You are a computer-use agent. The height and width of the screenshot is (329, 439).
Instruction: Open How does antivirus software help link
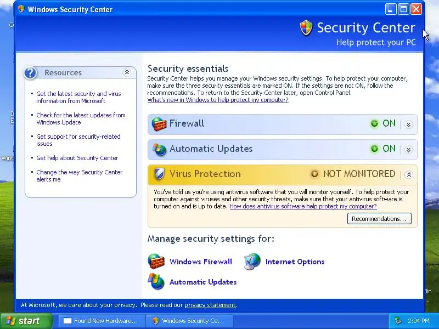pyautogui.click(x=303, y=206)
